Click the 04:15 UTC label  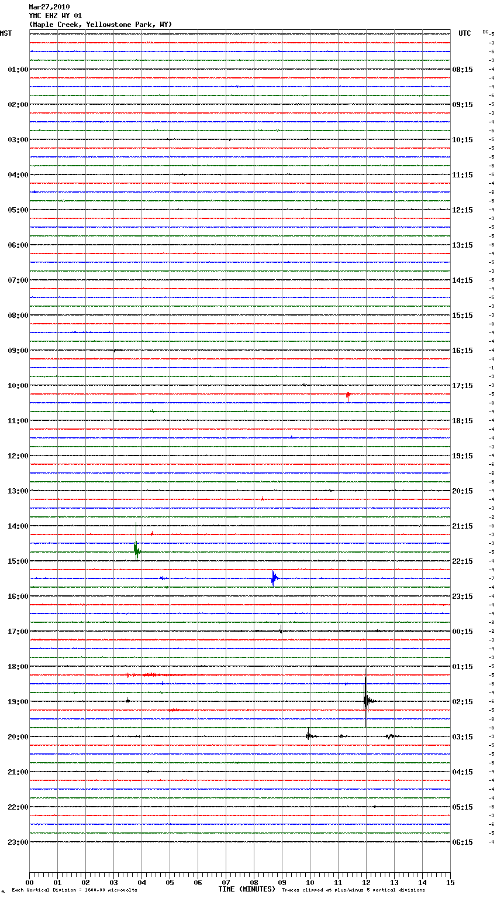coord(463,772)
